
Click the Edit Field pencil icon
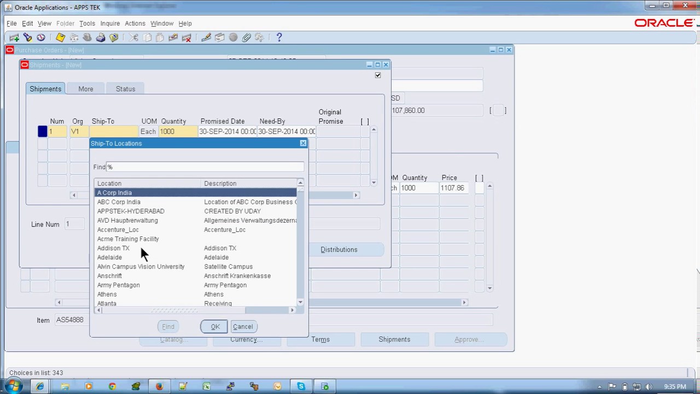point(206,37)
